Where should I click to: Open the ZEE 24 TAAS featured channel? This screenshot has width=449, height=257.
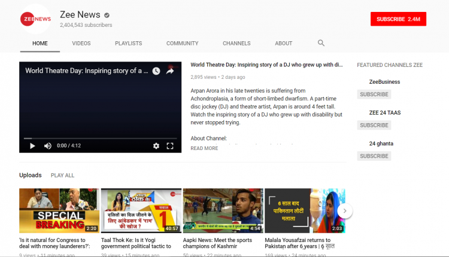pos(385,112)
